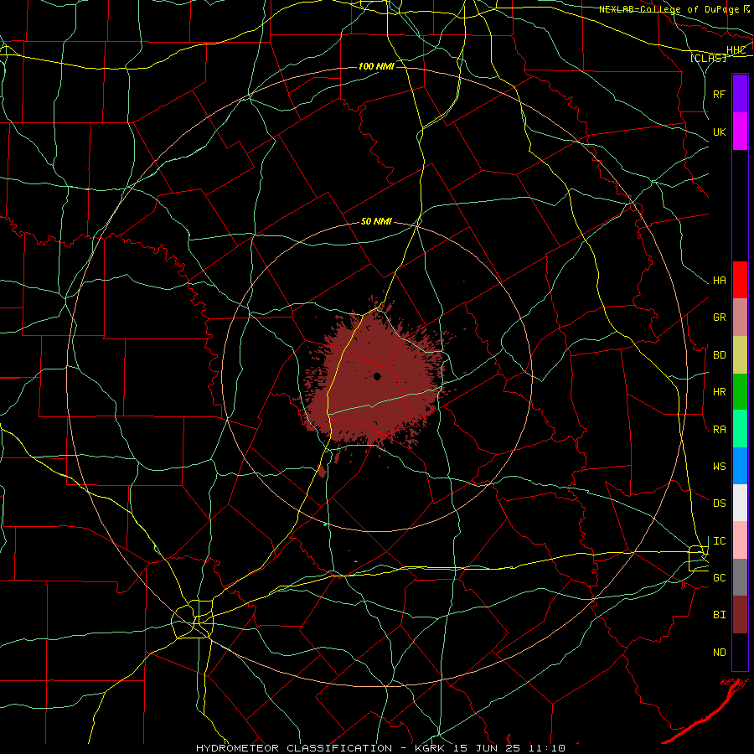Click the UK magenta legend swatch

(x=740, y=132)
